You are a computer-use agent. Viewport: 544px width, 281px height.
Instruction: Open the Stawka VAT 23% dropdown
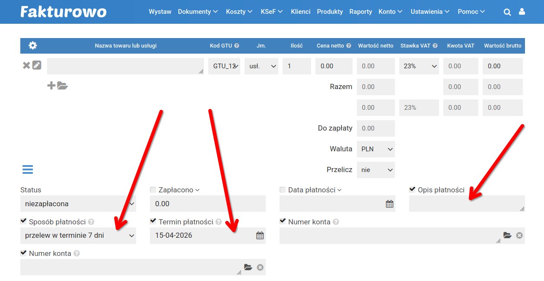pyautogui.click(x=418, y=66)
